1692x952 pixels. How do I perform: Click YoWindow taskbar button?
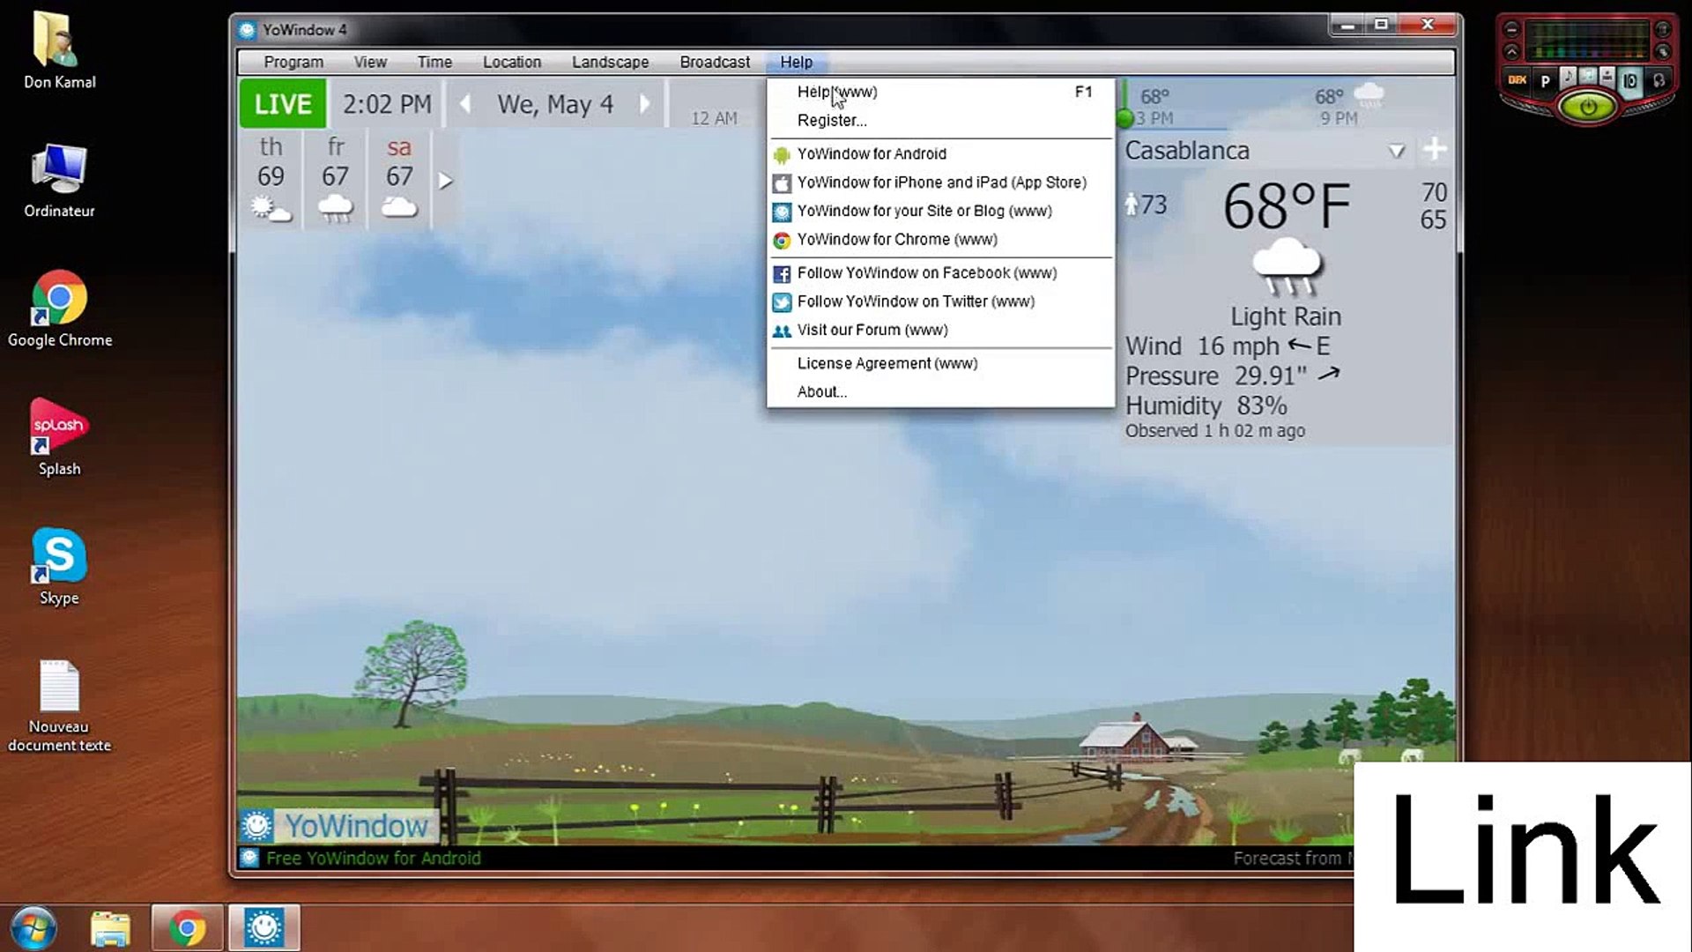pos(264,928)
